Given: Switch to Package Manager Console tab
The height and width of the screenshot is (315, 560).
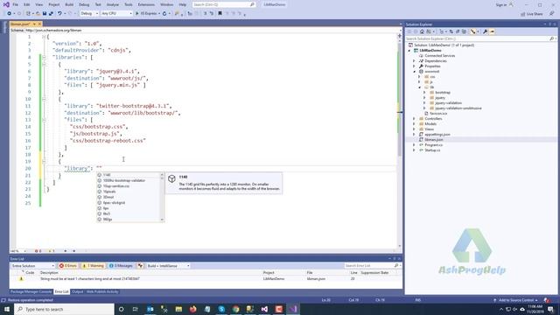Looking at the screenshot, I should coord(31,291).
